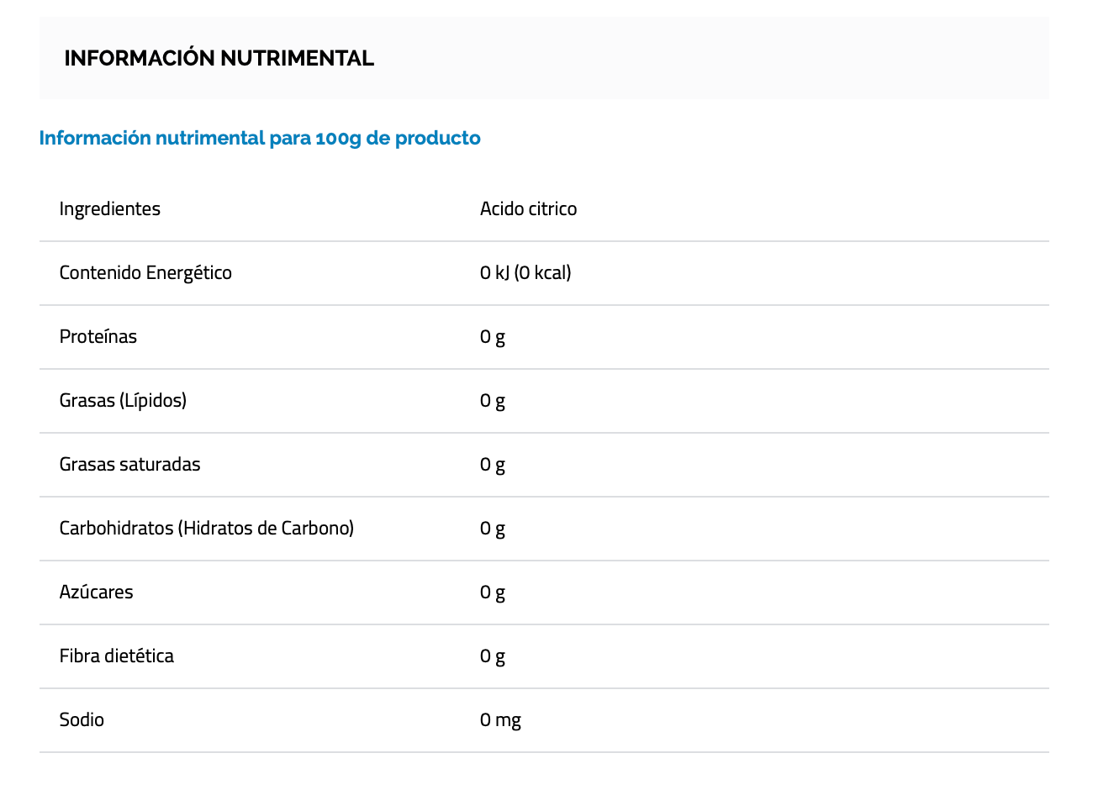Click the Fibra dietética 0 g value
Viewport: 1093px width, 790px height.
(493, 656)
